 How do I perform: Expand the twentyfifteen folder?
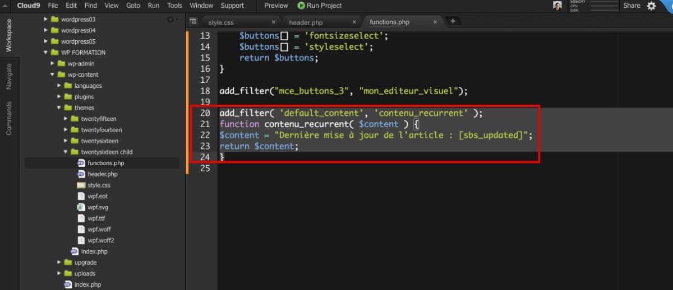(66, 119)
